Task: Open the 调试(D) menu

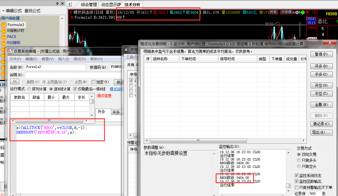Action: click(80, 59)
